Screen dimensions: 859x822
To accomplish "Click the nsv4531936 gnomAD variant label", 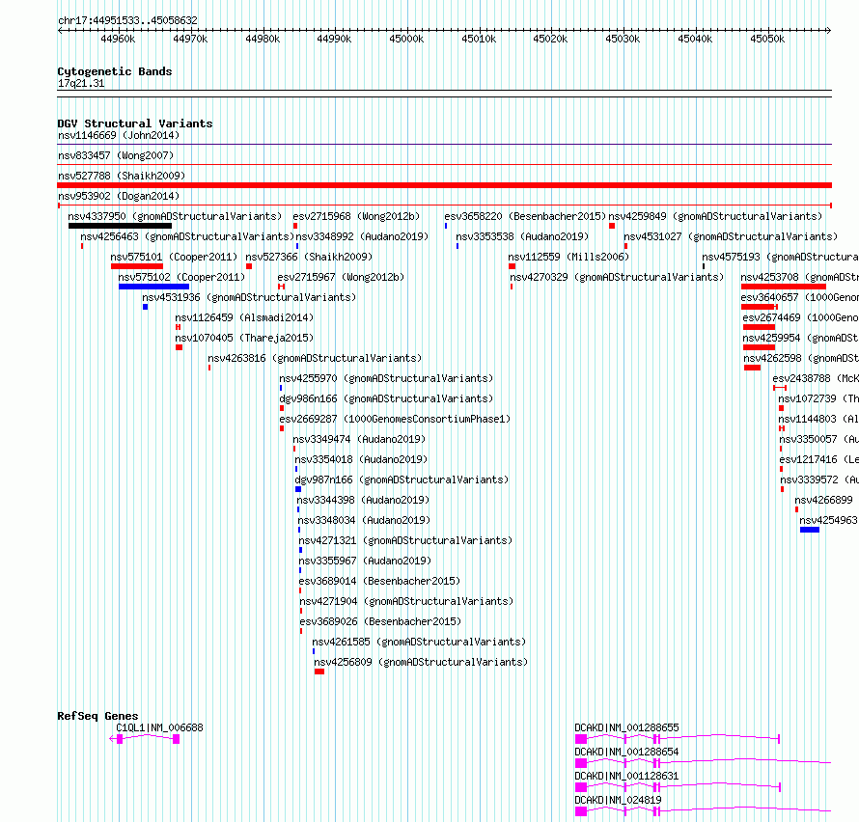I will [249, 297].
